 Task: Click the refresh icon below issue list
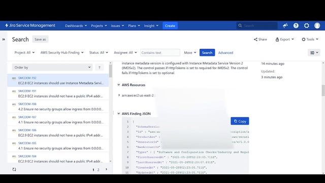[x=14, y=169]
